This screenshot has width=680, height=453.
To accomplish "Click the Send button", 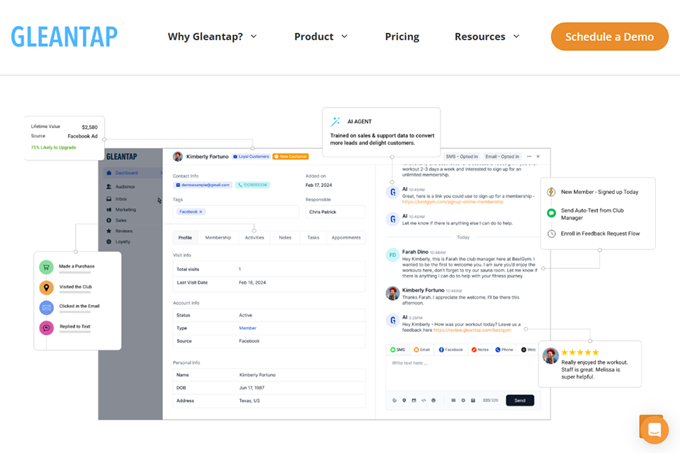I will pyautogui.click(x=520, y=401).
